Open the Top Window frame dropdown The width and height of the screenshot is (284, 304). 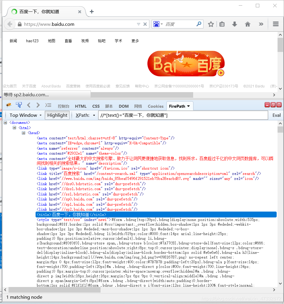pos(26,115)
